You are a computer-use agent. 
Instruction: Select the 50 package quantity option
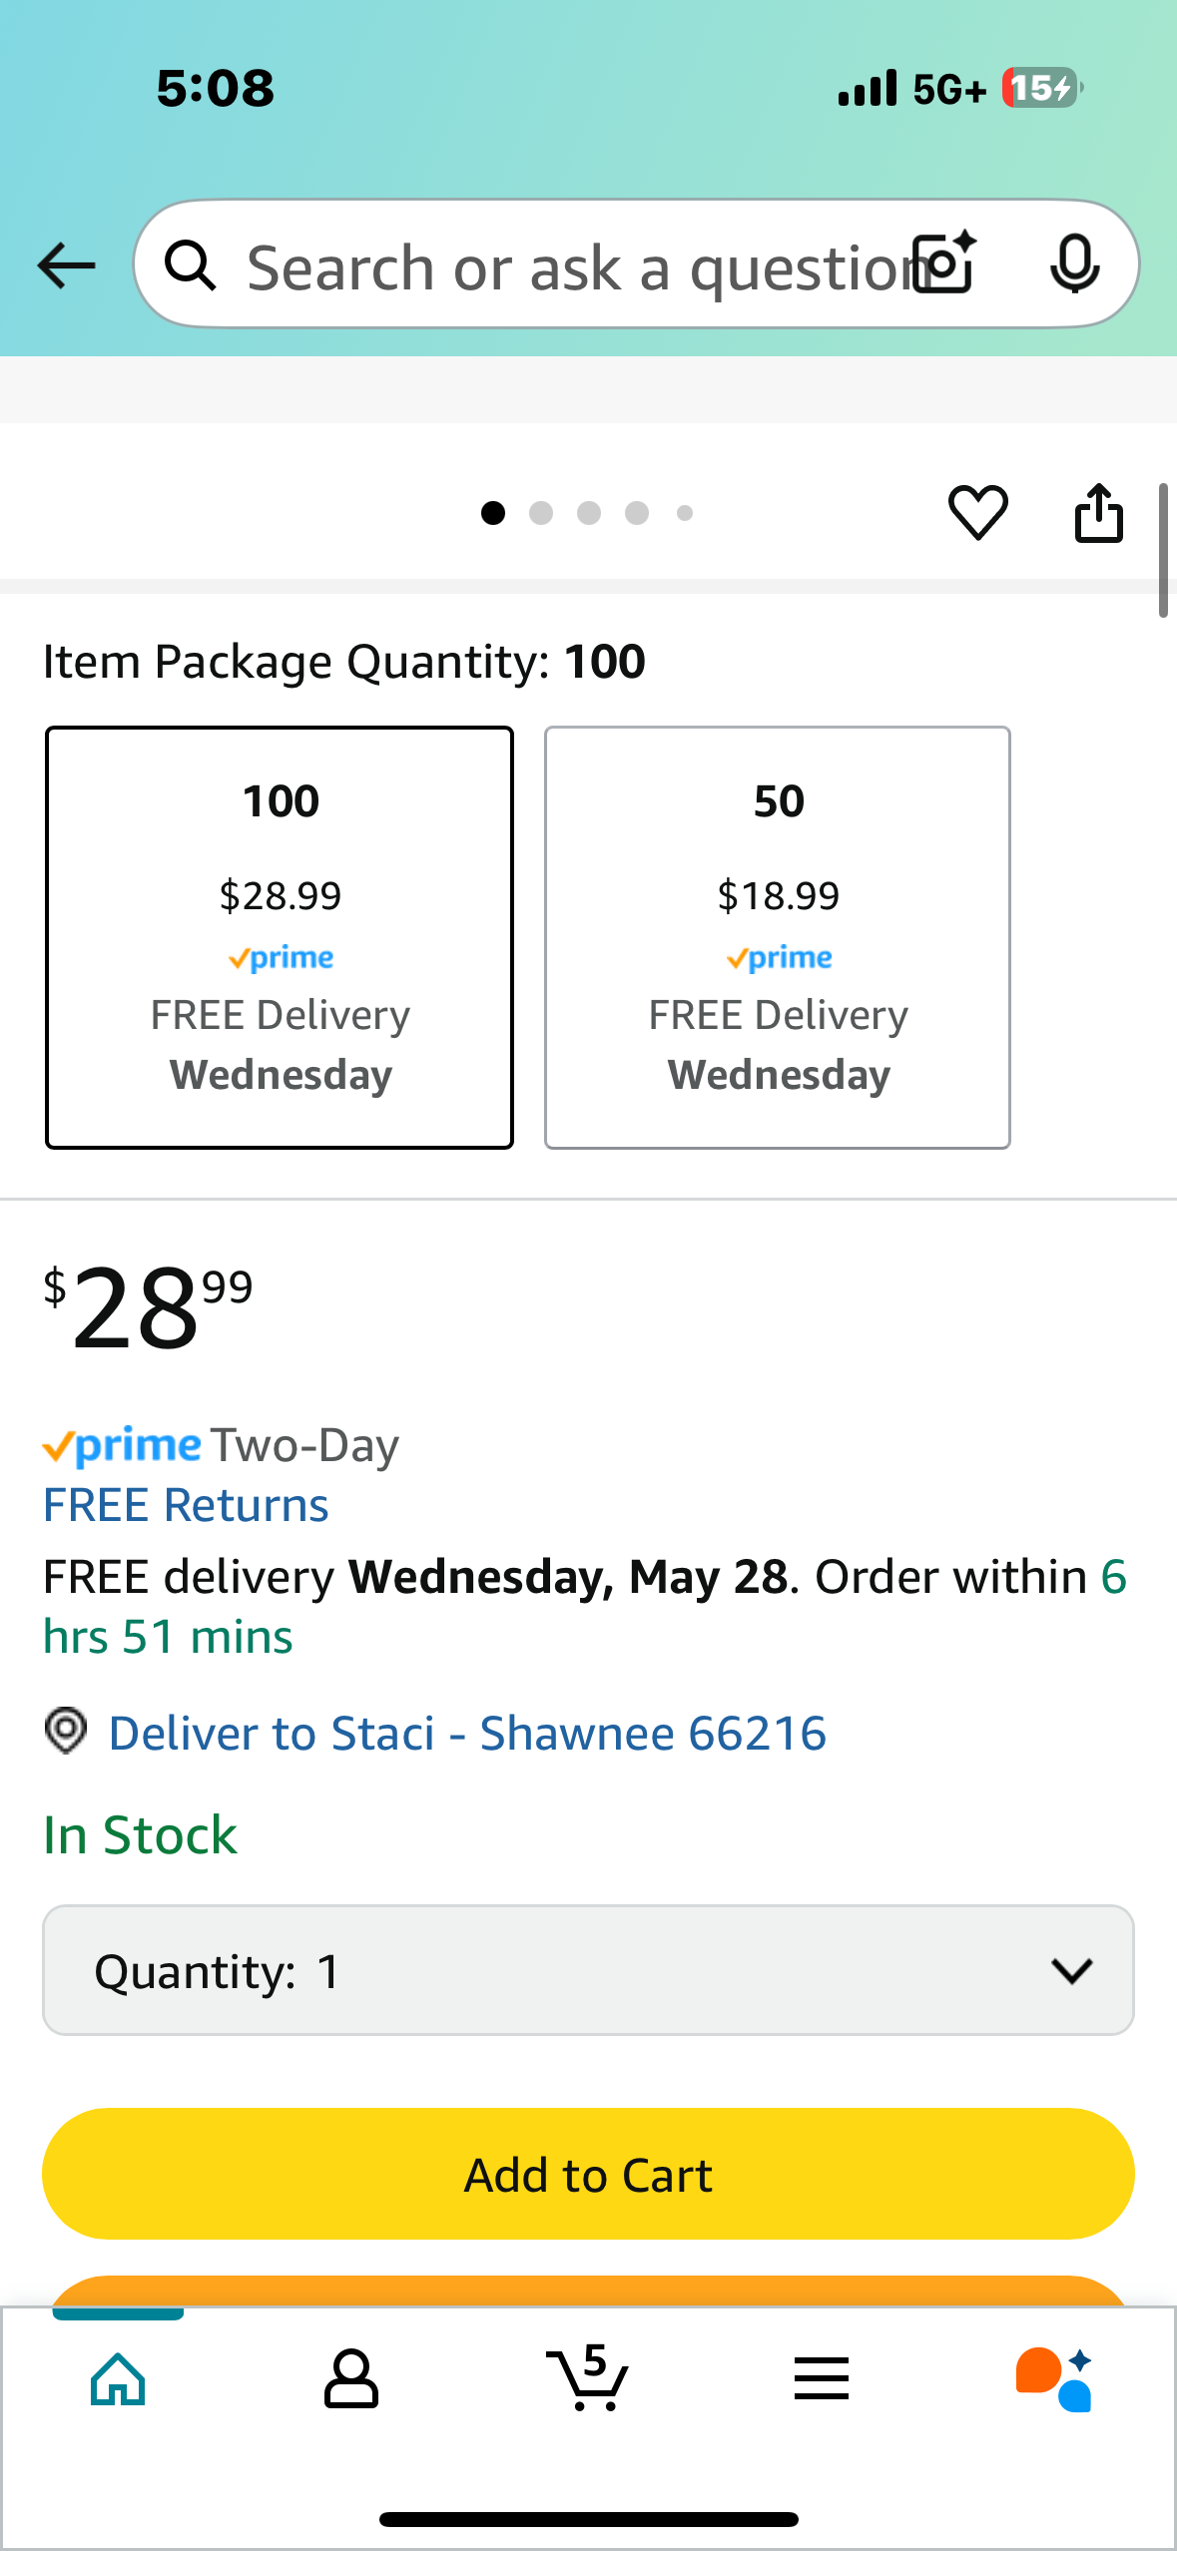778,937
